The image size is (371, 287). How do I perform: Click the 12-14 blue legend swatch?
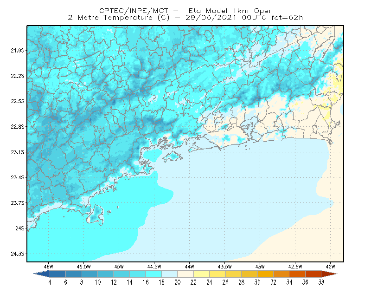[122, 274]
